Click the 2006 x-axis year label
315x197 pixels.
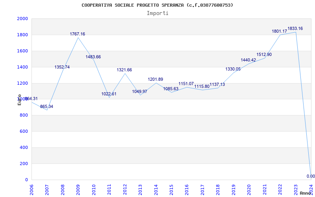(x=31, y=189)
